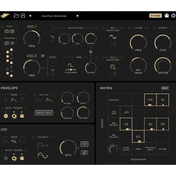Viewport: 176px width, 176px height.
Task: Select the middle LFO mode icon
Action: point(14,142)
